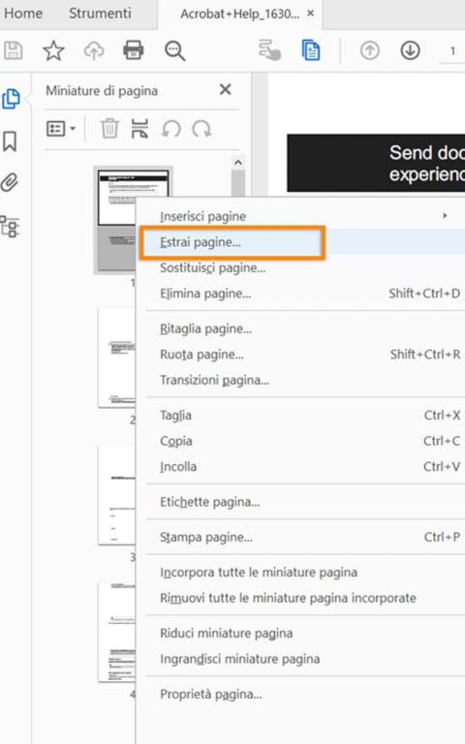Delete selected pages with trash icon
The width and height of the screenshot is (465, 744).
pyautogui.click(x=109, y=129)
